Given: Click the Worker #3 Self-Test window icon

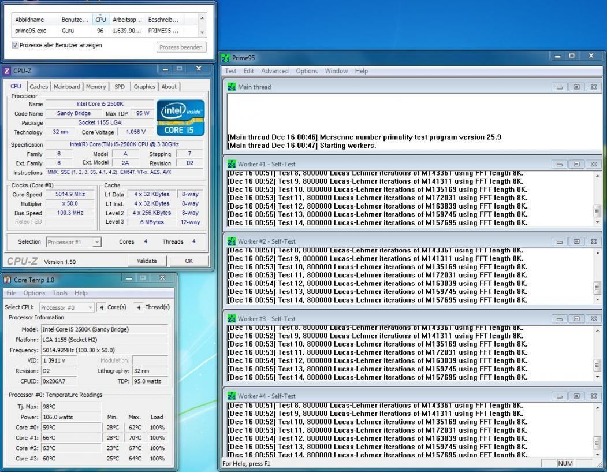Looking at the screenshot, I should point(232,319).
